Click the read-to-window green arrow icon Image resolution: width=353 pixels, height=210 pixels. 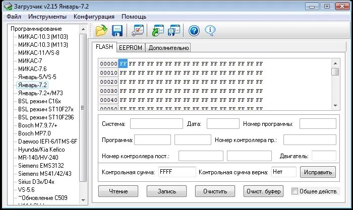point(158,30)
